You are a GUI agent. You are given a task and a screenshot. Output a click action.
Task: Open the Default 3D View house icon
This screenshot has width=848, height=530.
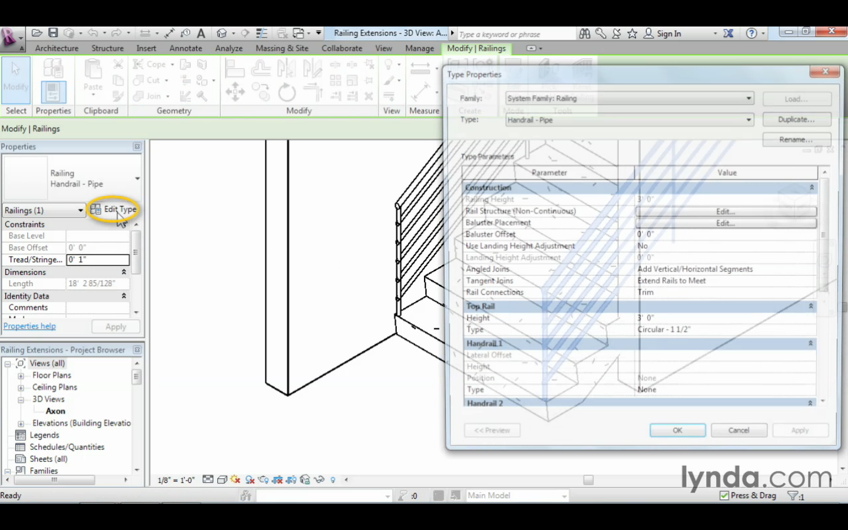(221, 33)
